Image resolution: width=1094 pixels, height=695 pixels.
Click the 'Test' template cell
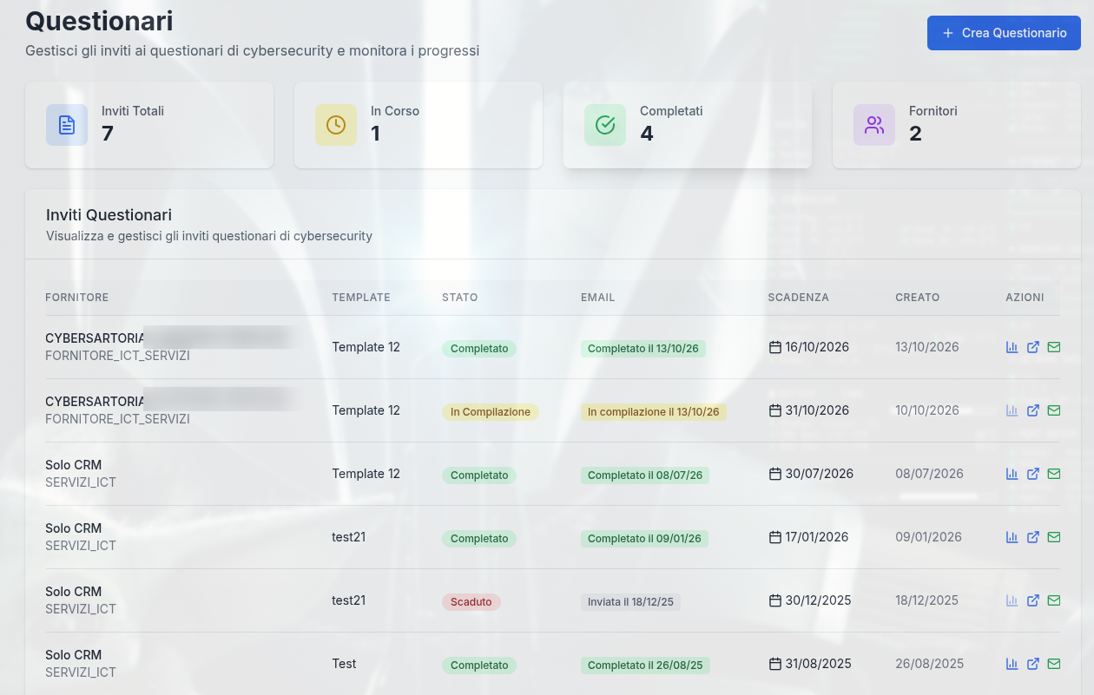coord(344,664)
